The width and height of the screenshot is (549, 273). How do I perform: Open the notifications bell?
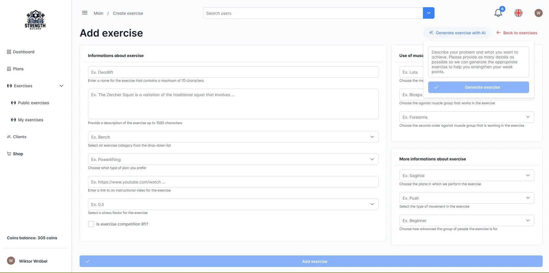click(x=498, y=13)
